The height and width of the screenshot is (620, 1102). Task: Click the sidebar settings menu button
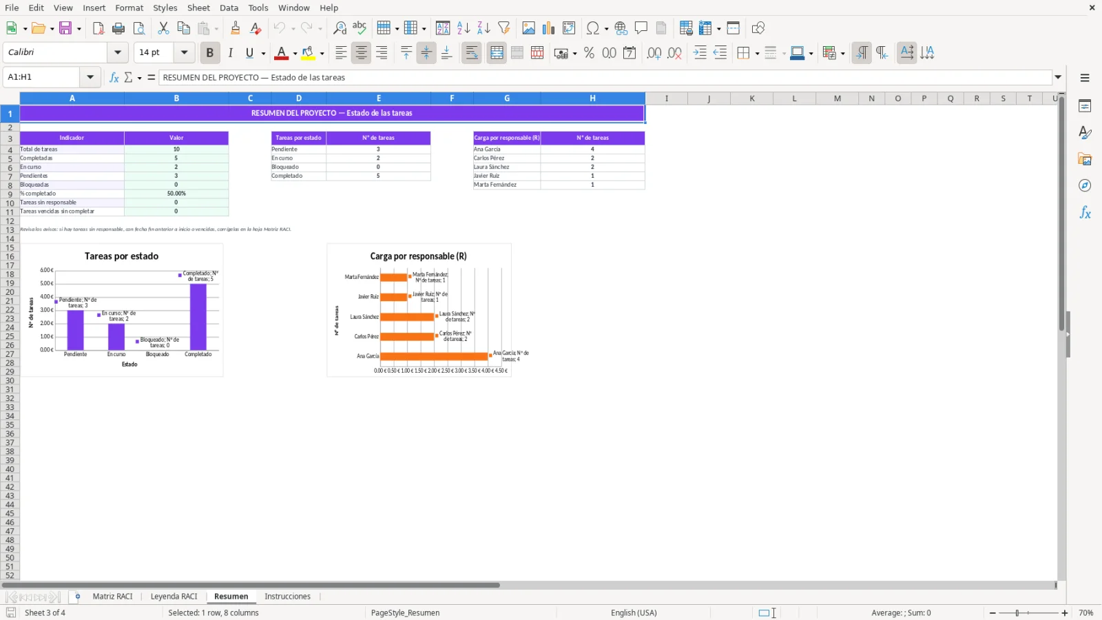tap(1085, 78)
